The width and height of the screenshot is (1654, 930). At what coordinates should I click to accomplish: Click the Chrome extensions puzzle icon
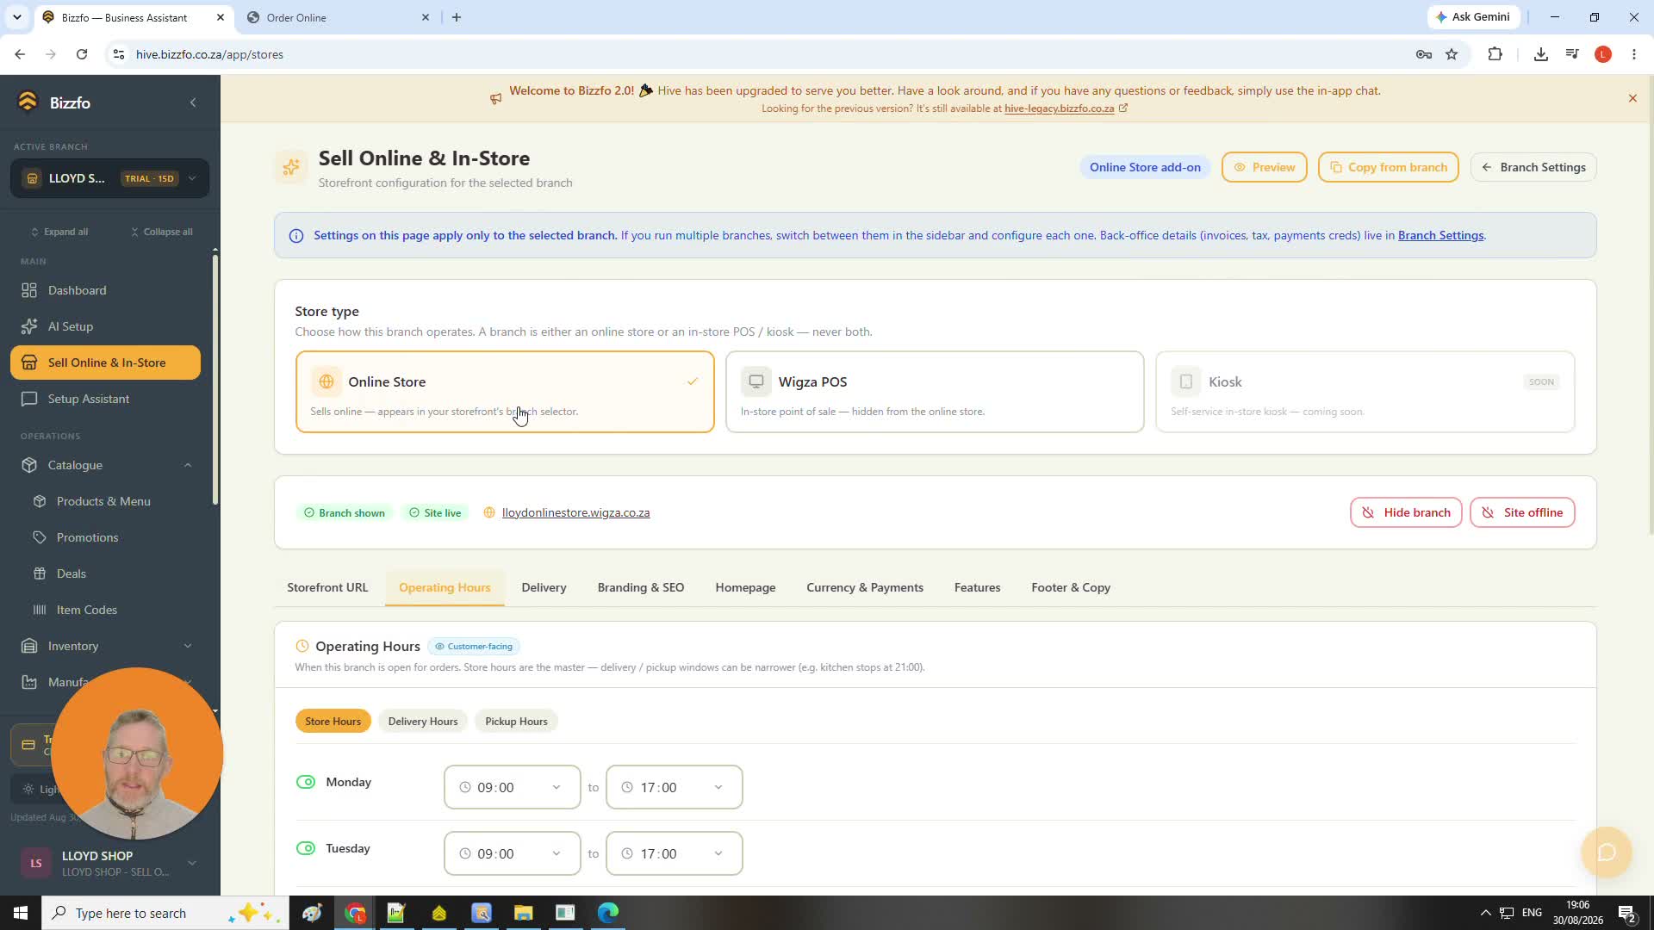(x=1495, y=54)
